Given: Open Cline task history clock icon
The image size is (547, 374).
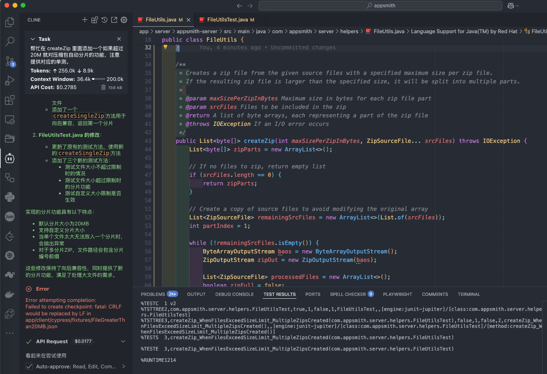Looking at the screenshot, I should tap(104, 19).
